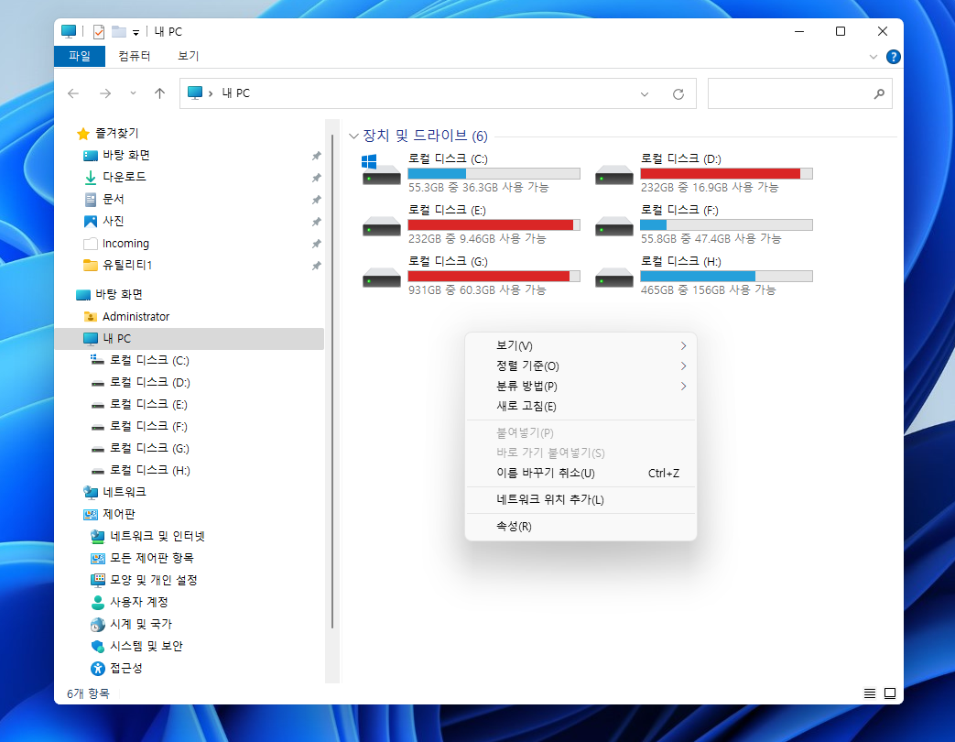Open Local Disk (F:) drive icon
The width and height of the screenshot is (955, 742).
point(613,226)
